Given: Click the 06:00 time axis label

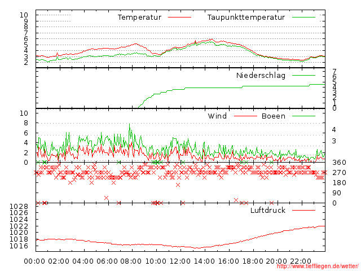Looking at the screenshot, I should (x=107, y=261).
